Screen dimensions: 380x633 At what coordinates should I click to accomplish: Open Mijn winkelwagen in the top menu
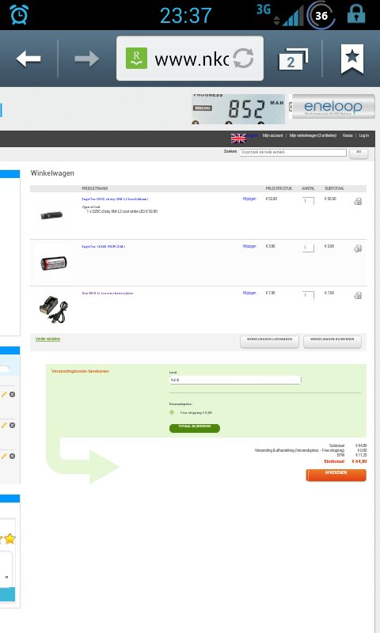pyautogui.click(x=313, y=135)
